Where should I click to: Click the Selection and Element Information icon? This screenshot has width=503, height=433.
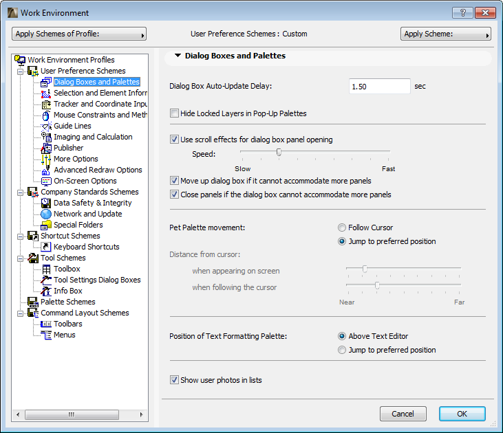[46, 93]
